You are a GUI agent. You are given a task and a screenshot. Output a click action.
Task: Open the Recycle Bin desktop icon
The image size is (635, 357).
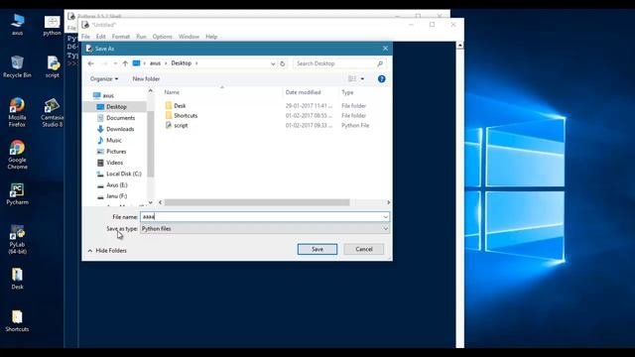click(17, 66)
